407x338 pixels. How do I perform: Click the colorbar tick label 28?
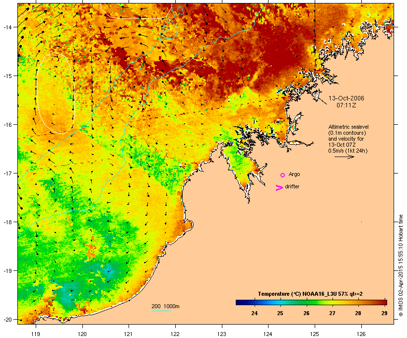[x=358, y=313]
